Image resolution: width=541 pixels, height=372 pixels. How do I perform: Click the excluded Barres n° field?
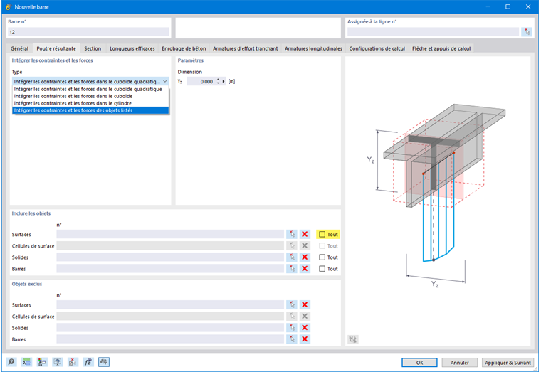[x=170, y=339]
